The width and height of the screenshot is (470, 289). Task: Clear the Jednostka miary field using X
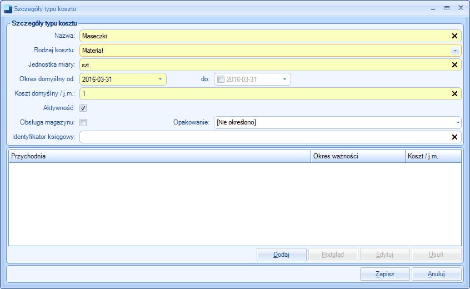pyautogui.click(x=454, y=65)
